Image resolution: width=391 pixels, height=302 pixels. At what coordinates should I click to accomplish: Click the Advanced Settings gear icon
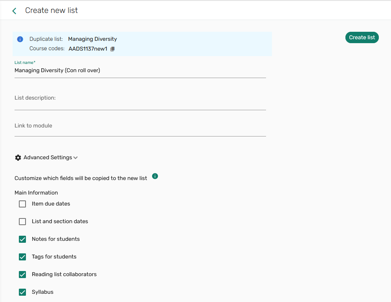click(x=18, y=157)
